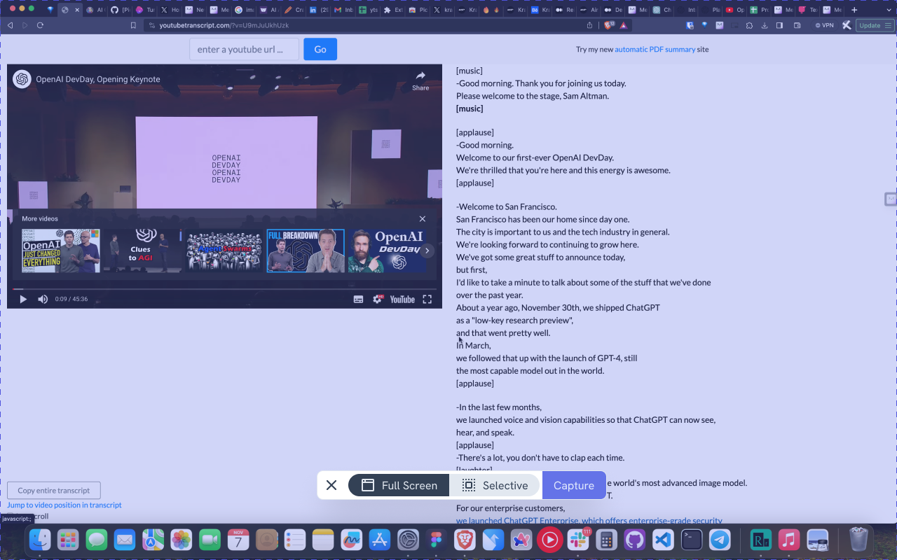Close the More videos overlay
This screenshot has height=560, width=897.
point(422,219)
